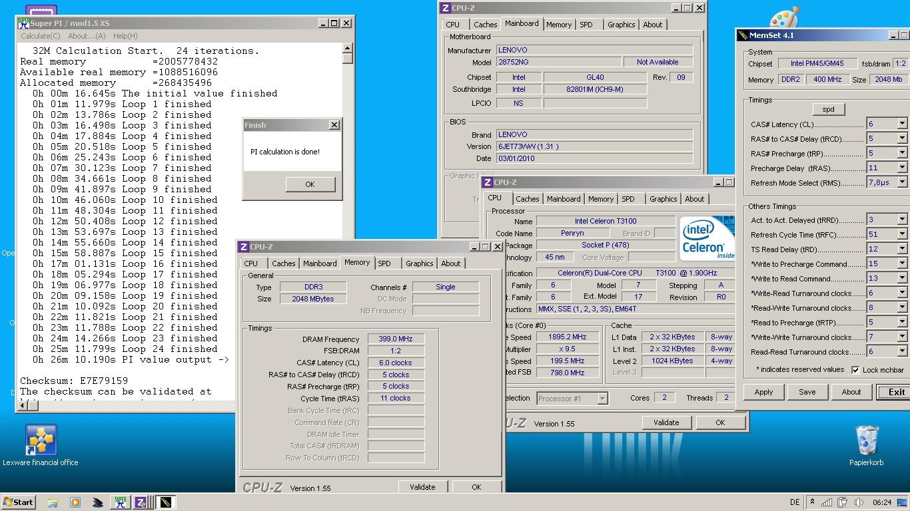The image size is (910, 511).
Task: Open paint palette desktop icon behind MemSet
Action: [x=783, y=17]
